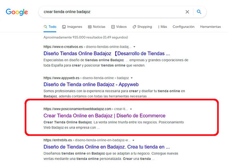This screenshot has width=228, height=164.
Task: Open the Configuración menu
Action: 183,27
